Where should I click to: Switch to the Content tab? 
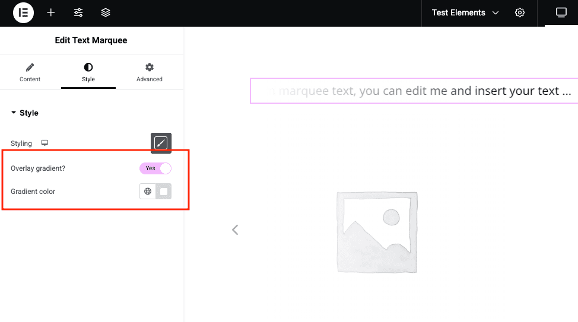pos(30,72)
